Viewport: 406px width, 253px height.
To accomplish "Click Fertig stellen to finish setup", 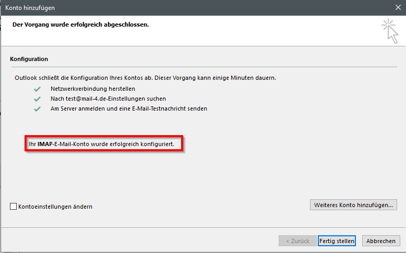I will point(337,241).
